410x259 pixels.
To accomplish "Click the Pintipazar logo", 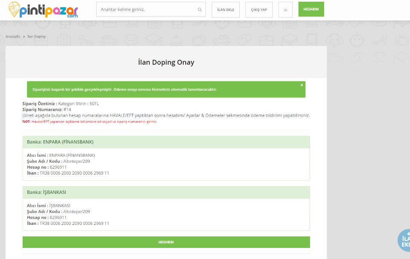I will 43,9.
